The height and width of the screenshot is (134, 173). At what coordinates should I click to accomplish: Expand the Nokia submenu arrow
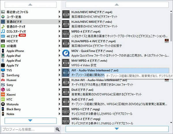click(59, 114)
